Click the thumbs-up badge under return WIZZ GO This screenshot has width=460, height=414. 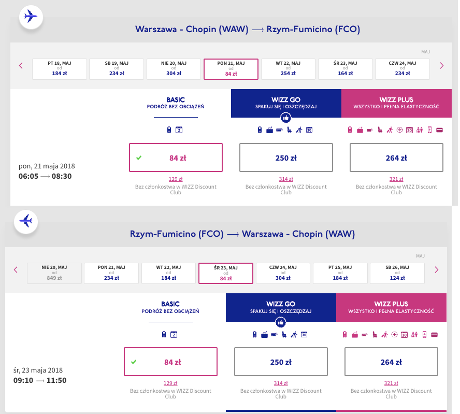[281, 322]
